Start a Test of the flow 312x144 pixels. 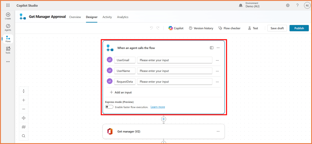pos(253,28)
